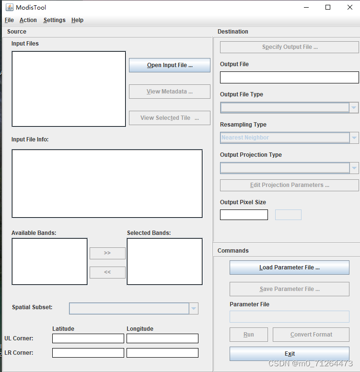The width and height of the screenshot is (360, 372).
Task: Click the Output Pixel Size field
Action: pos(244,215)
